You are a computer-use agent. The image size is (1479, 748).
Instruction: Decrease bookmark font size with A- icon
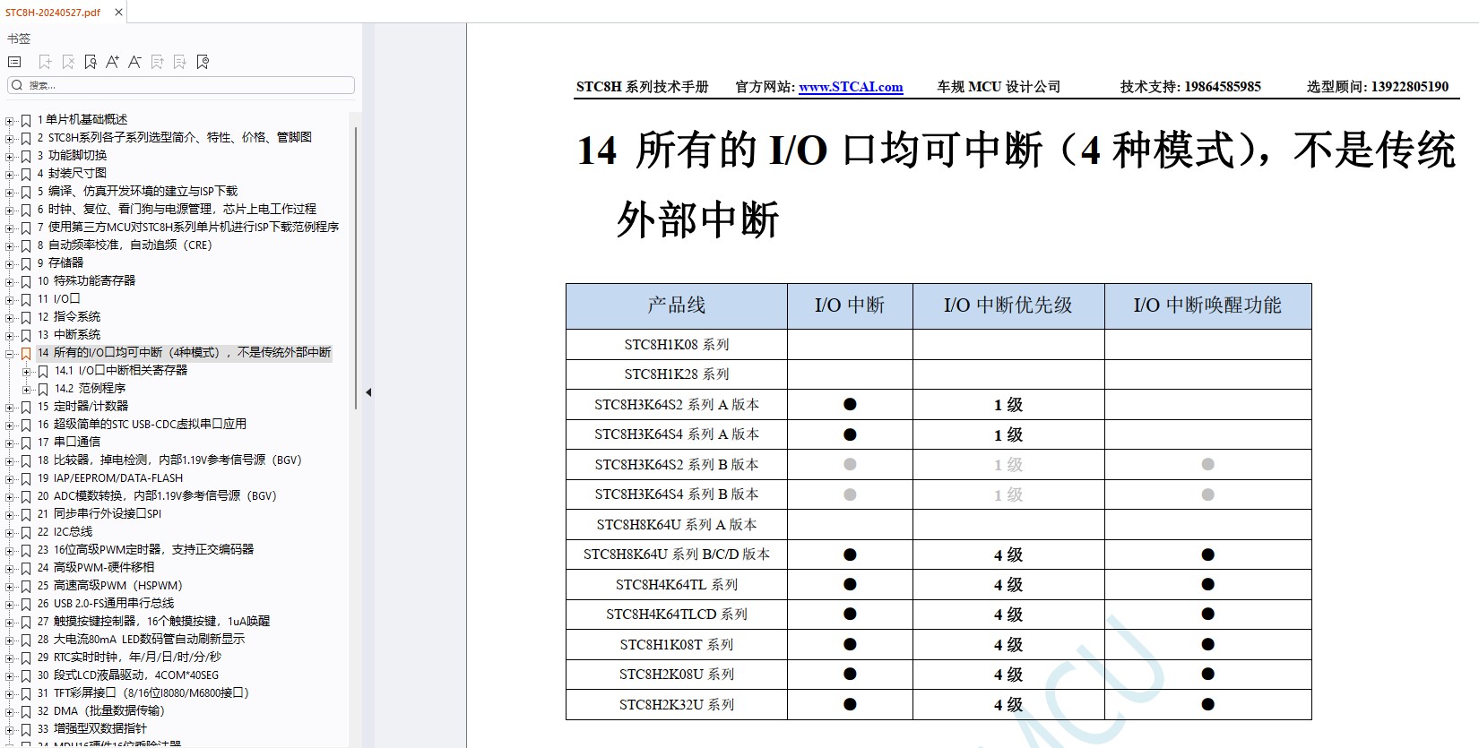click(x=134, y=62)
